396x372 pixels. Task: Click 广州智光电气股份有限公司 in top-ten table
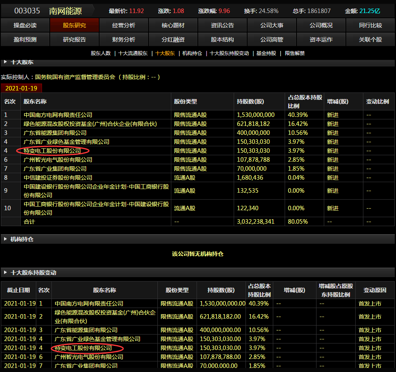58,160
